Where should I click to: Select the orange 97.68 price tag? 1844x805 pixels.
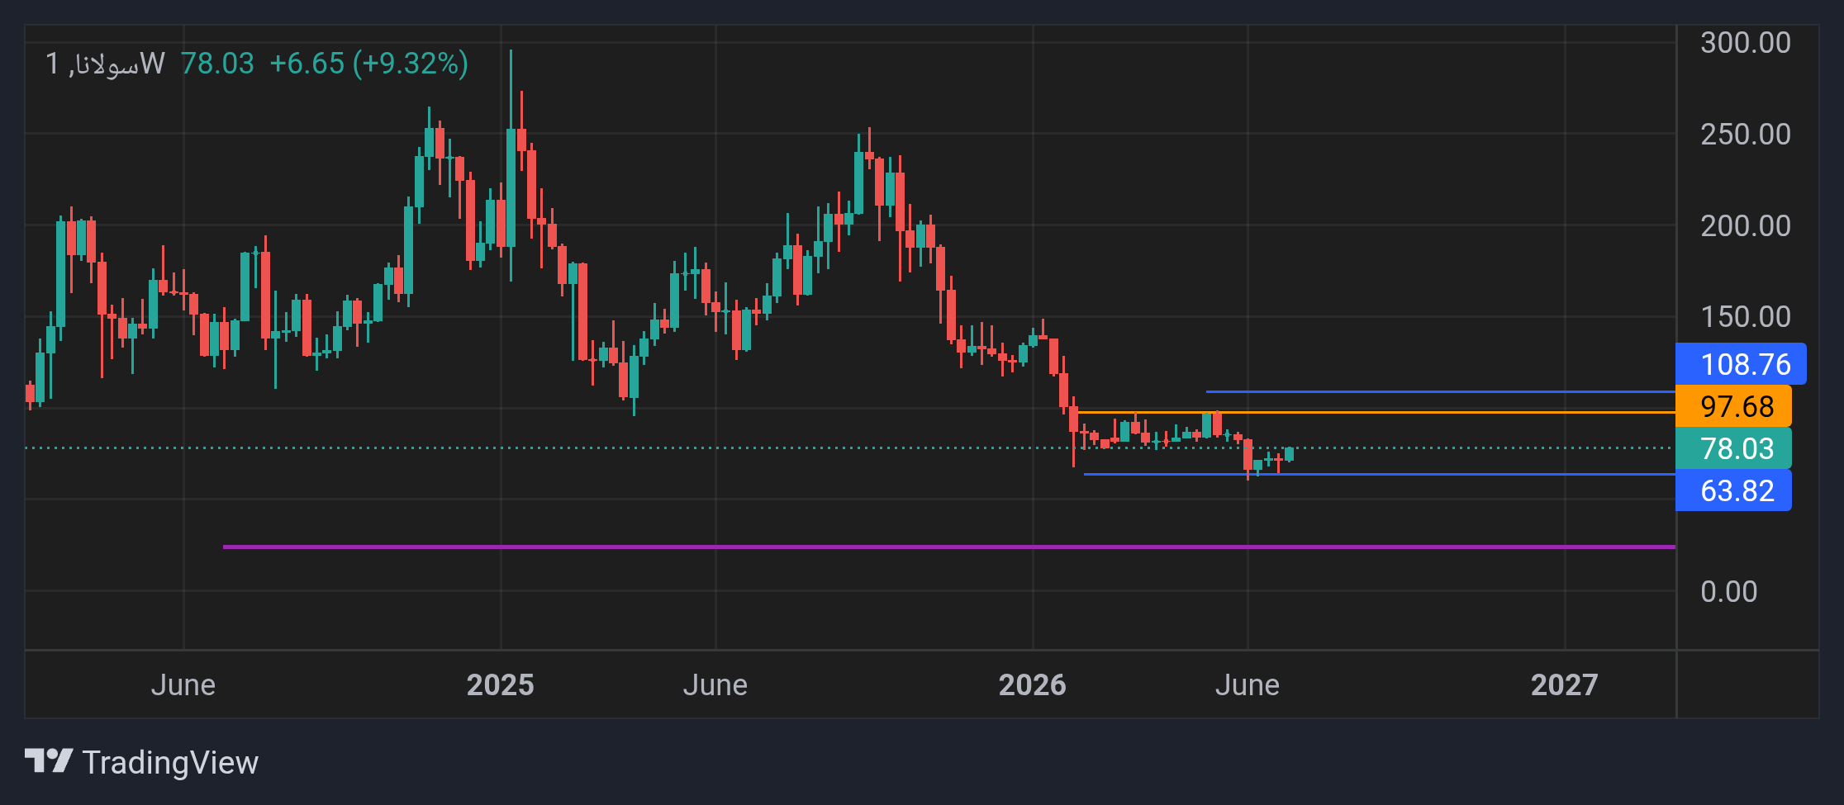click(x=1733, y=406)
